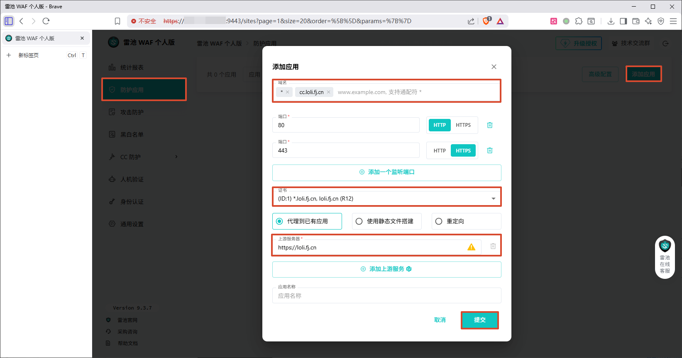Open Brave Rewards triangle icon
The width and height of the screenshot is (682, 358).
click(500, 21)
